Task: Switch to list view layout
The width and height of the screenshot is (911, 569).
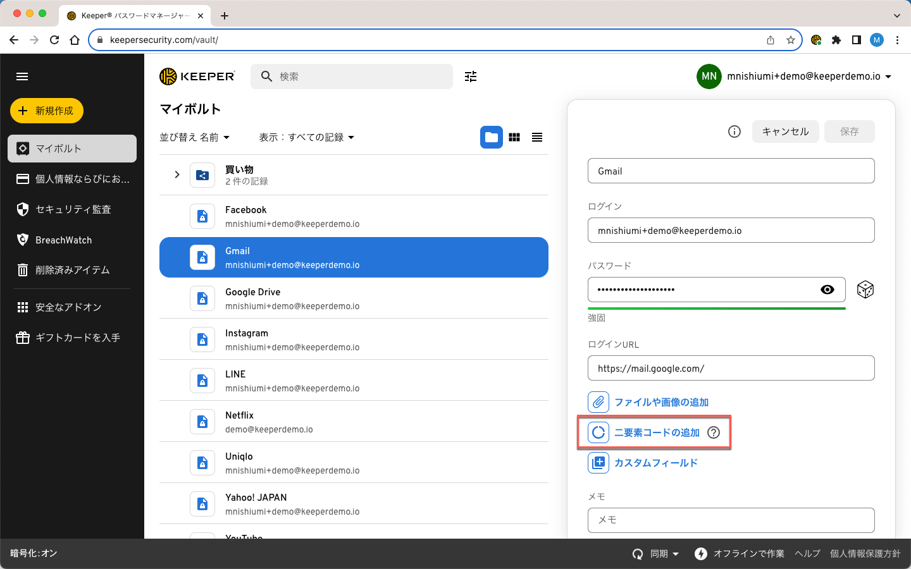Action: (537, 137)
